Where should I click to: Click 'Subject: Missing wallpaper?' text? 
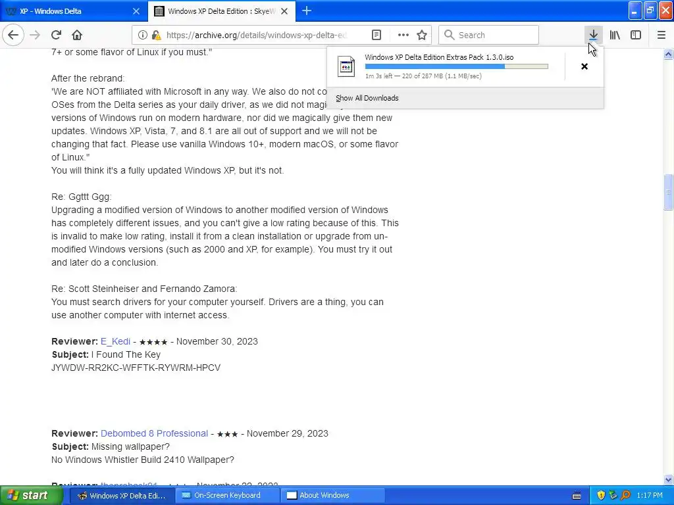click(111, 446)
